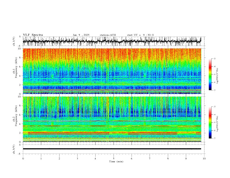This screenshot has width=230, height=178.
Task: Click the "start UT = 9:30:0" text
Action: pyautogui.click(x=140, y=35)
